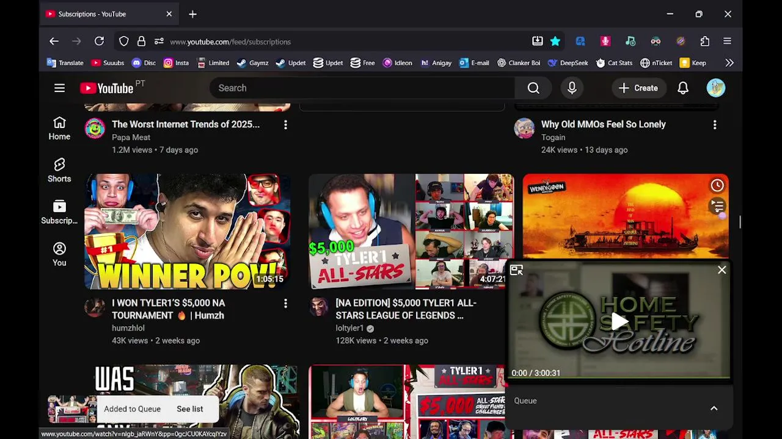Open the Keep bookmark
The image size is (782, 439).
693,63
